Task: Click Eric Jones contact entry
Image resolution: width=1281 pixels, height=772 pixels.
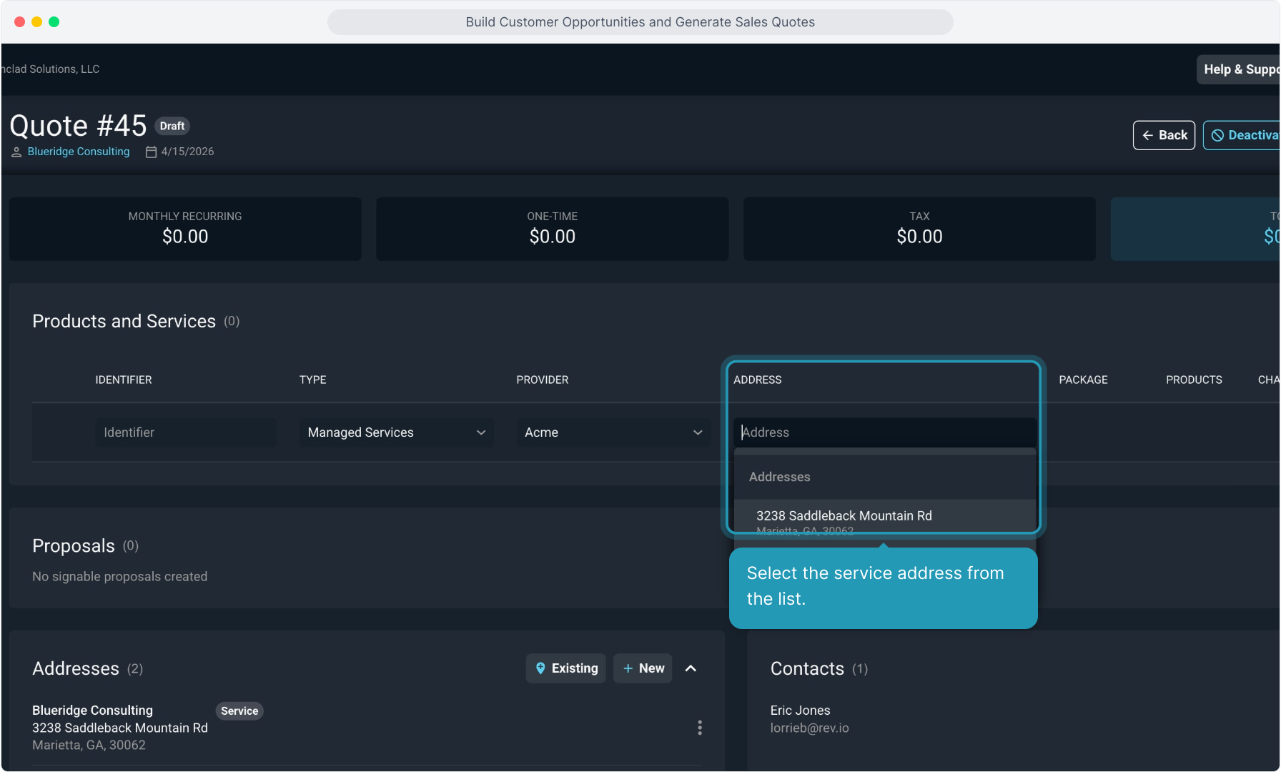Action: pyautogui.click(x=800, y=711)
